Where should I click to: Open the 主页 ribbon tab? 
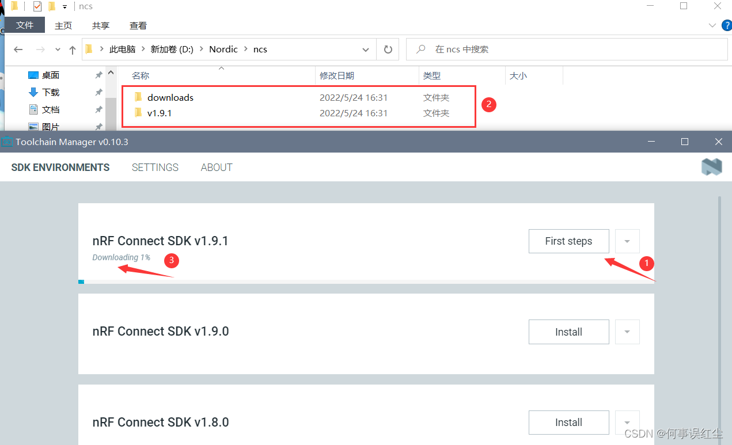pyautogui.click(x=63, y=25)
